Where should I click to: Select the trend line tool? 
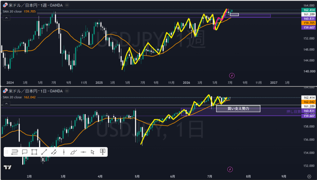[x=44, y=152]
